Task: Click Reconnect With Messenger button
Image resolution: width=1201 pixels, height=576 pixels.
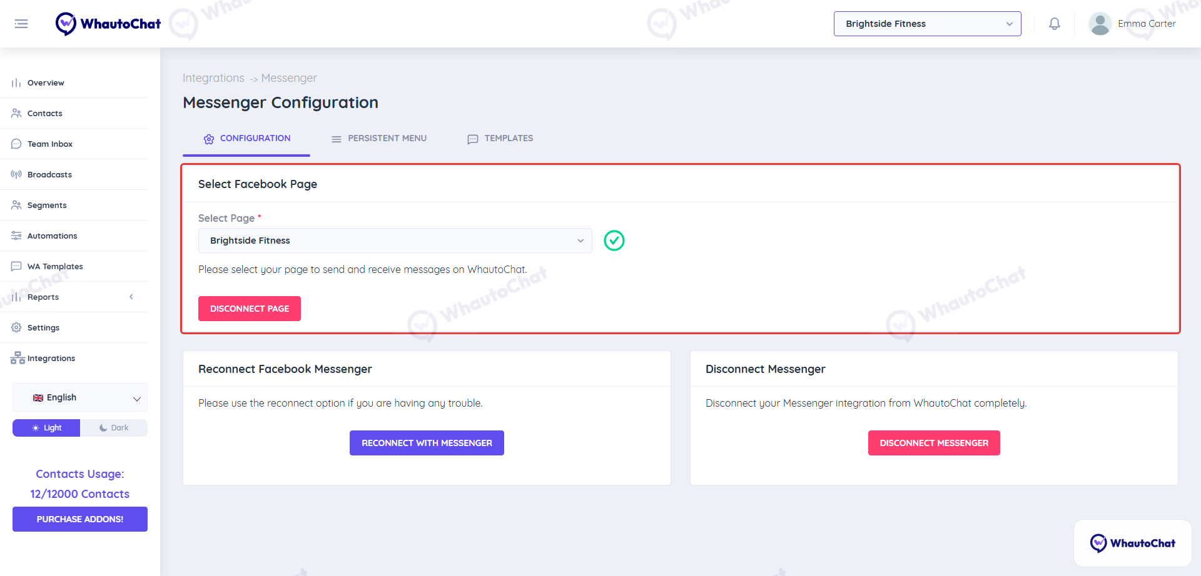Action: pos(427,443)
